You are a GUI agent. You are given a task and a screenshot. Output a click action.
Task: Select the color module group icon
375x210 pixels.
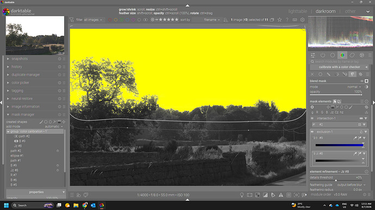pos(342,55)
